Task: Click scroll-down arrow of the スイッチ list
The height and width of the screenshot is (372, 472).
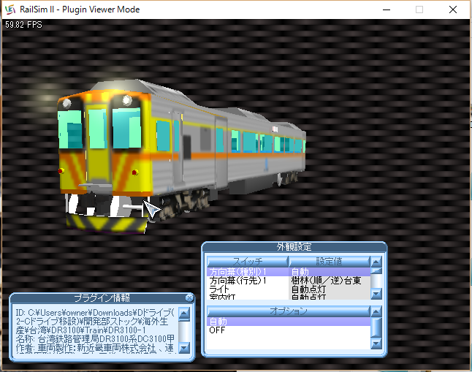Action: coord(376,293)
